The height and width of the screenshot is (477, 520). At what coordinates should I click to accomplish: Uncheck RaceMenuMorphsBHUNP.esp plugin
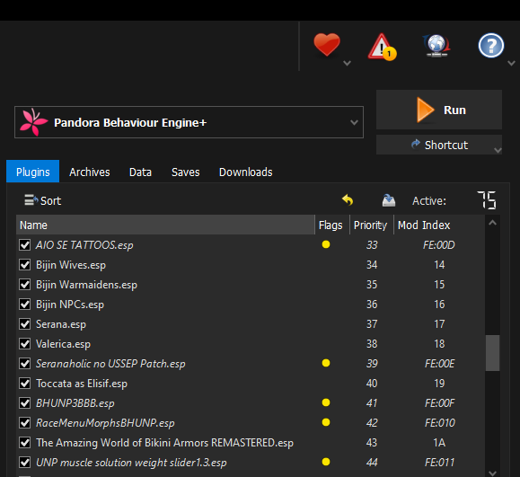(x=25, y=422)
